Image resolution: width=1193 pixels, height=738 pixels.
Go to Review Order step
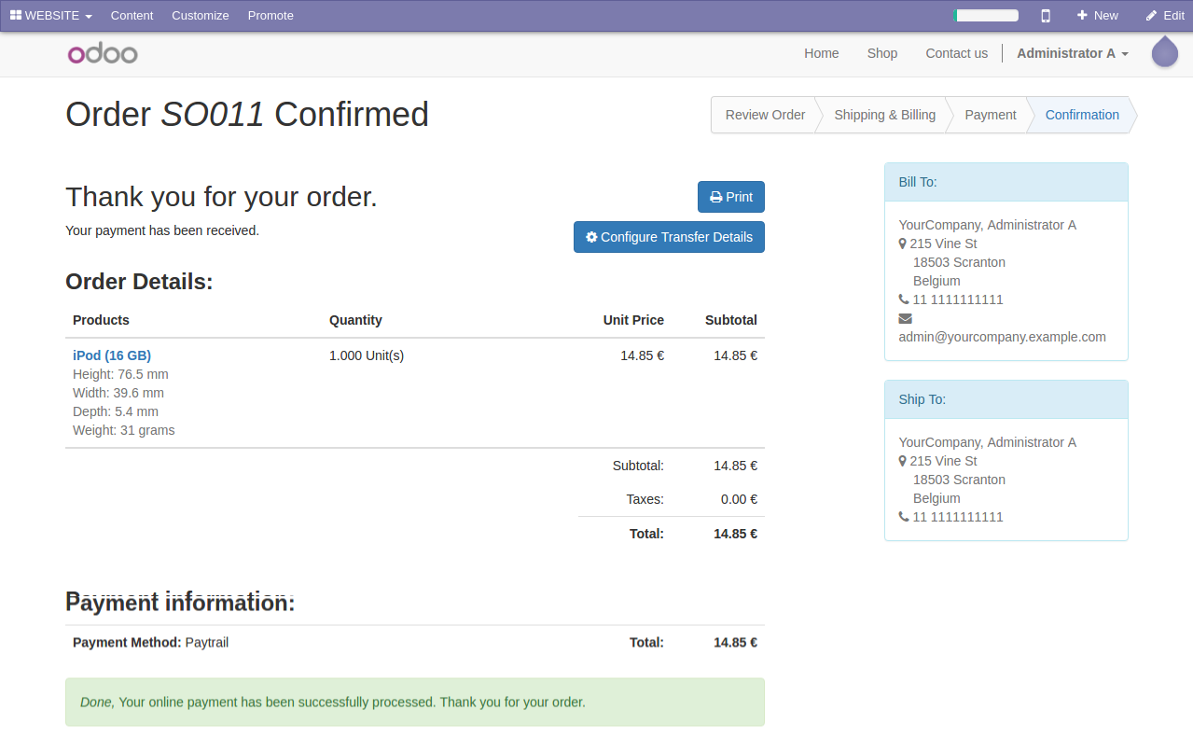coord(765,115)
